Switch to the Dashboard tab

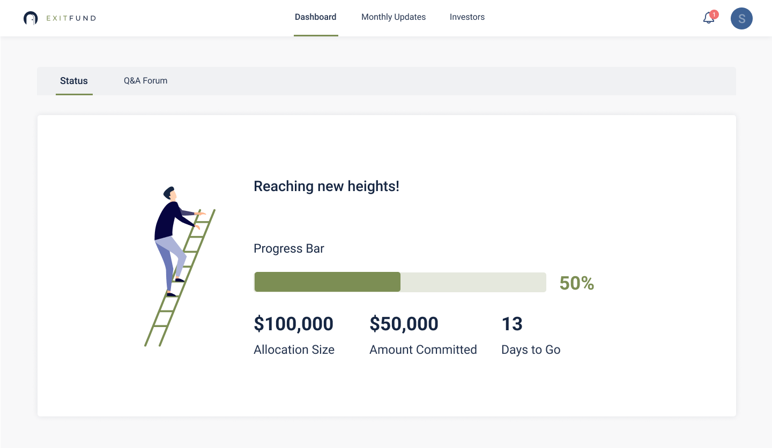point(316,17)
